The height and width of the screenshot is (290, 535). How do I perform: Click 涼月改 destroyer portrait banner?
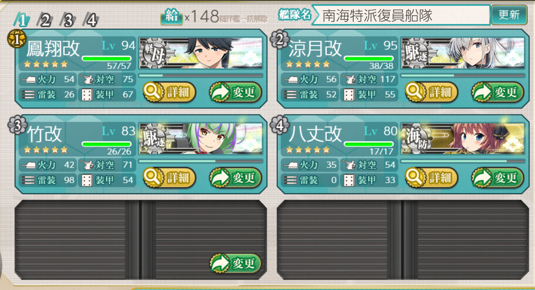pos(463,53)
